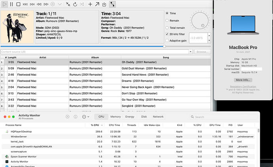This screenshot has height=167, width=273.
Task: Click the inward arrows collapse icon
Action: [68, 4]
